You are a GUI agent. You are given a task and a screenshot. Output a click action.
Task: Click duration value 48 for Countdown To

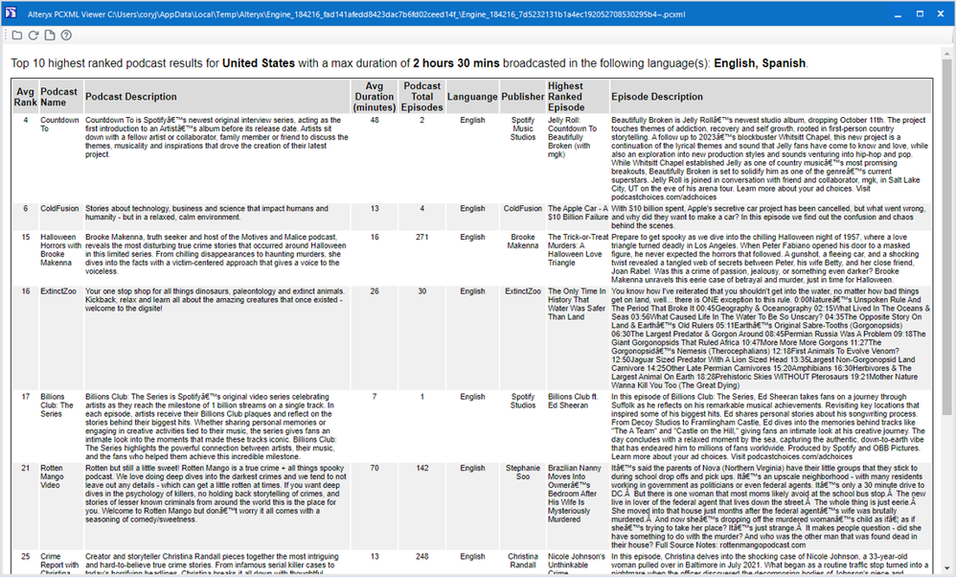coord(375,120)
